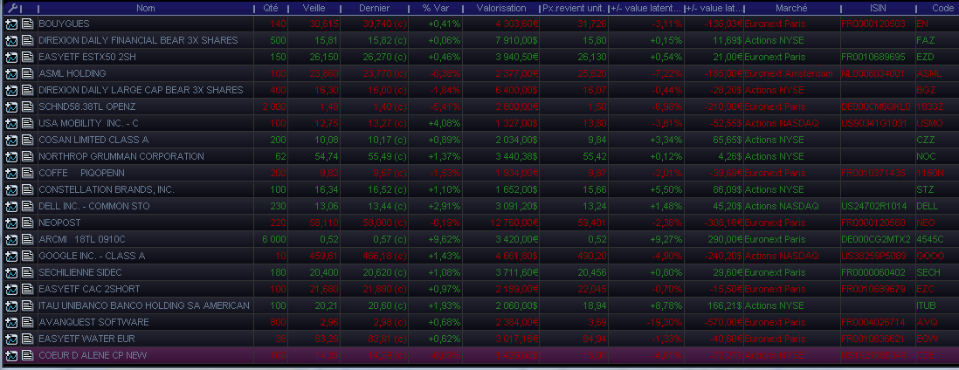Open document icon for BOUYGUES row
The image size is (959, 370).
click(28, 24)
